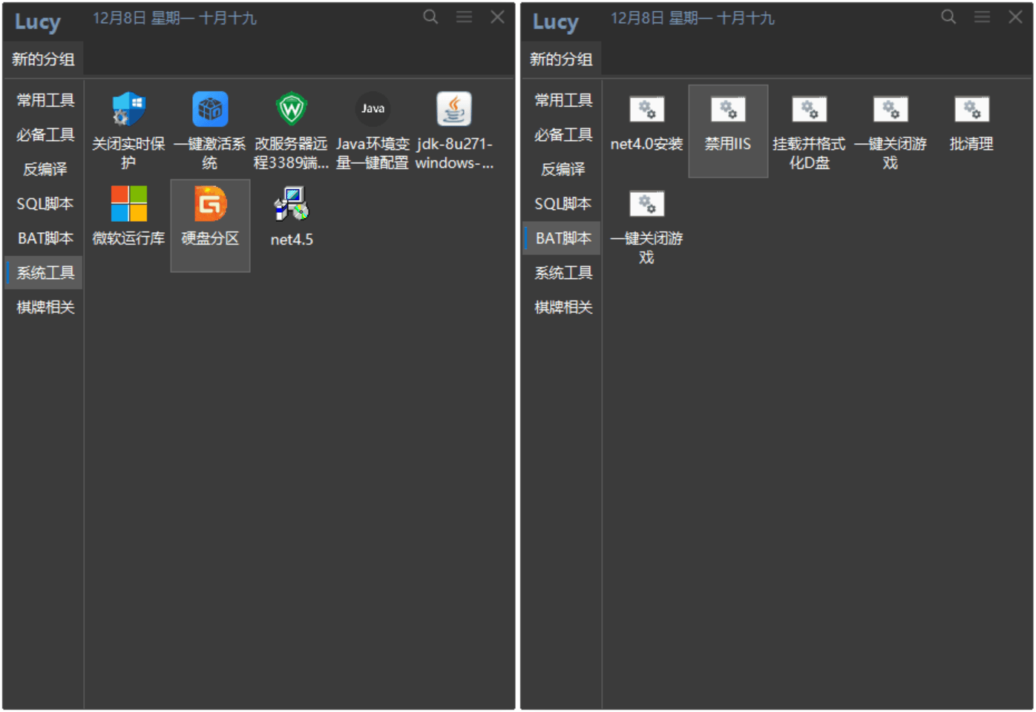The image size is (1036, 712).
Task: Open 棋牌相关 category in right window
Action: tap(563, 307)
